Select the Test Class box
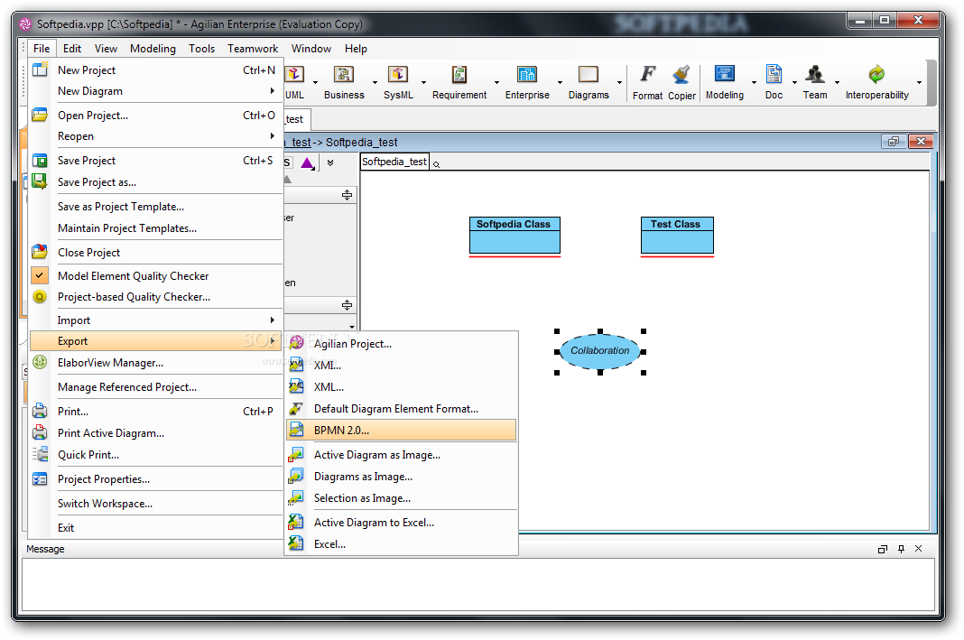The image size is (964, 640). coord(677,235)
